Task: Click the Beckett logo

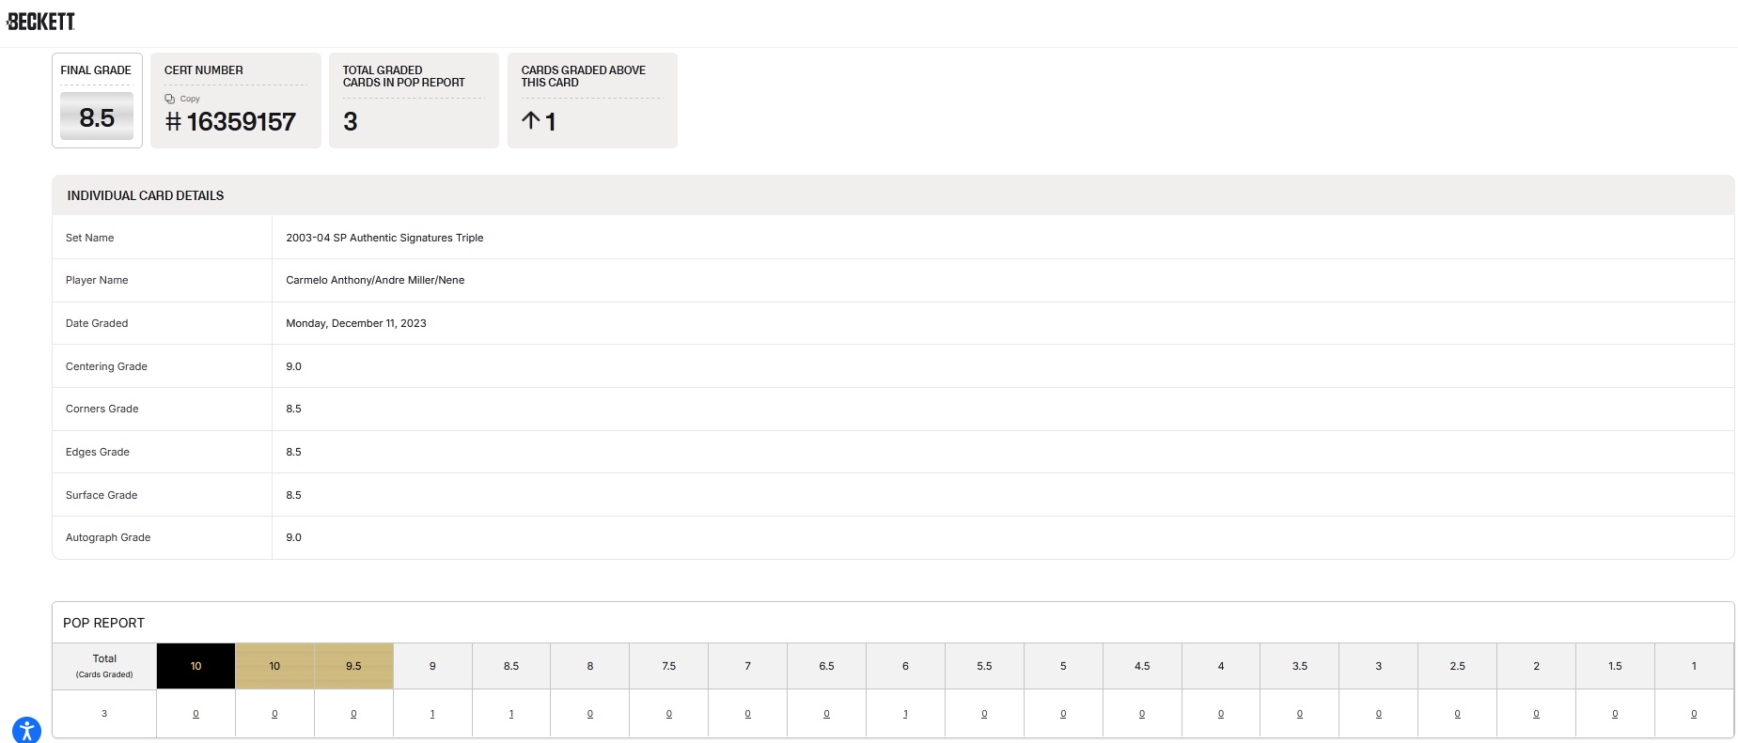Action: [x=40, y=22]
